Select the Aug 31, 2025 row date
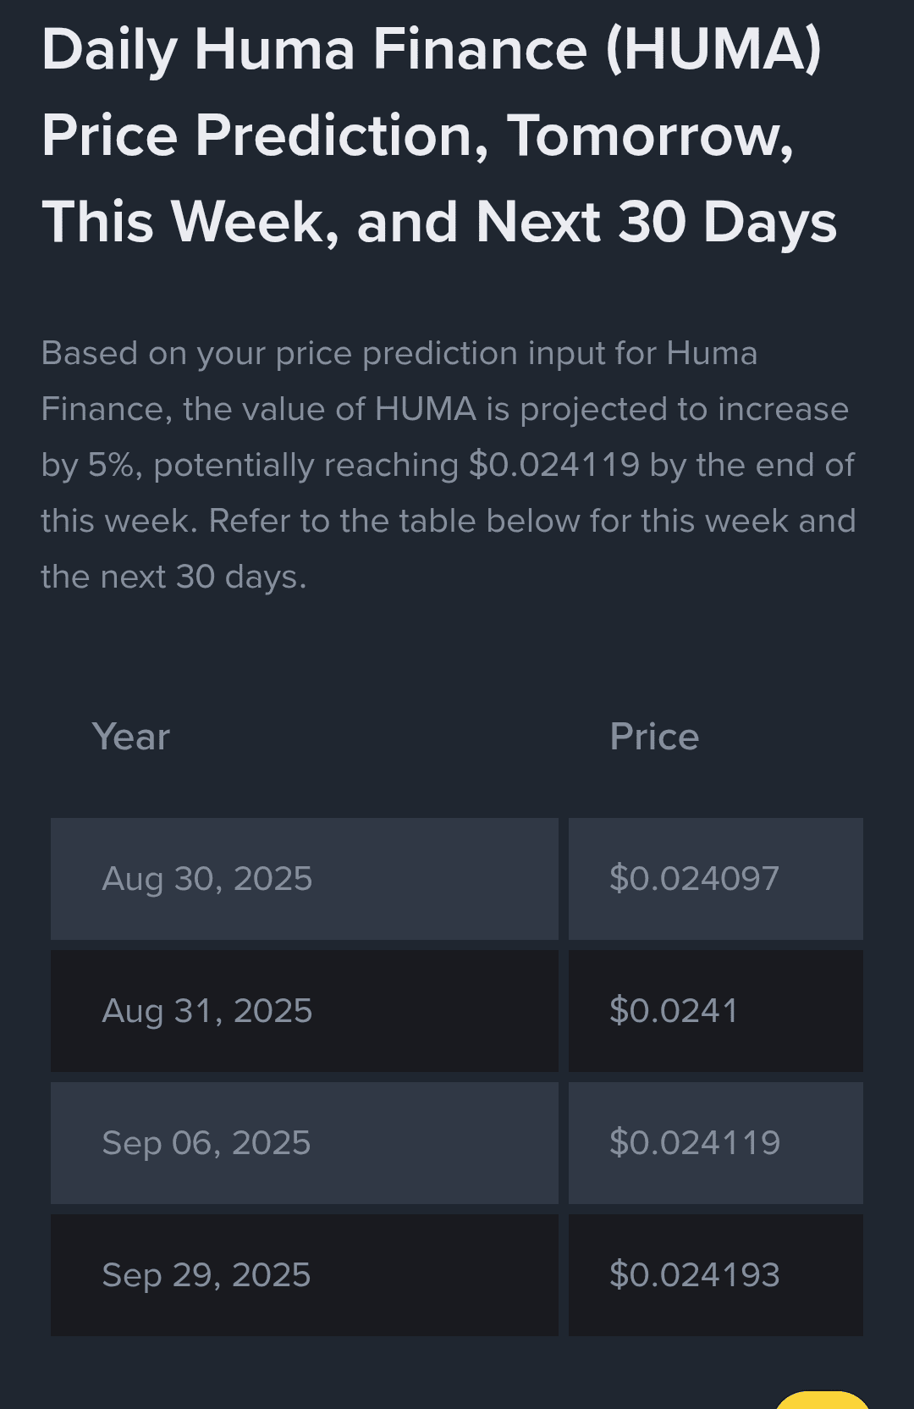This screenshot has width=914, height=1409. 305,1011
